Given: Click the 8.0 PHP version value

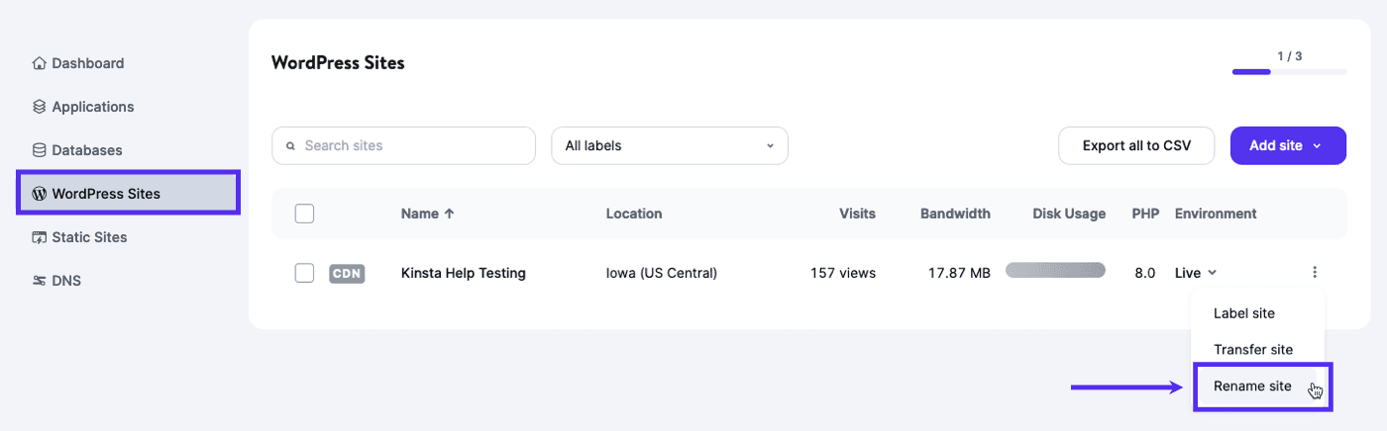Looking at the screenshot, I should coord(1145,273).
